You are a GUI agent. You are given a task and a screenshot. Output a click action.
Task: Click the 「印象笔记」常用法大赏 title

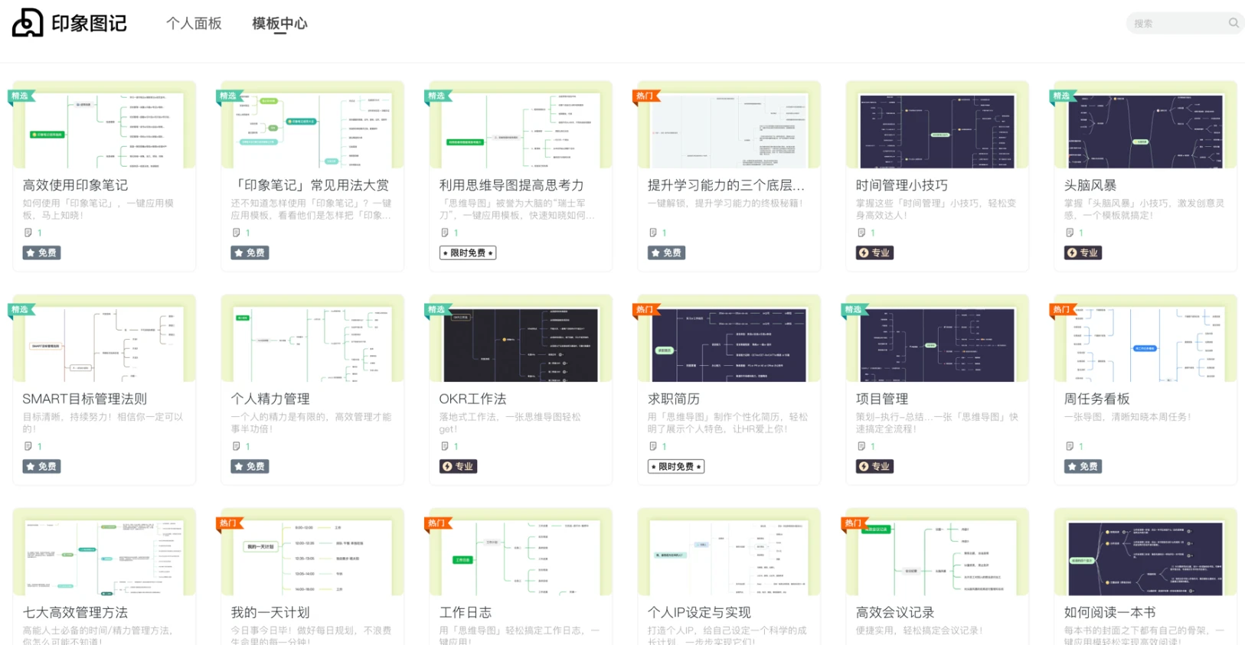[310, 185]
